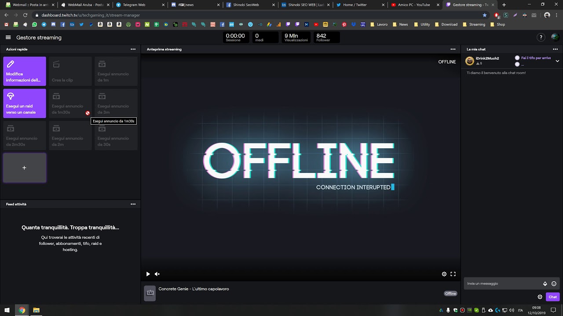The width and height of the screenshot is (563, 316).
Task: Open the Shop bookmarks folder
Action: [497, 25]
